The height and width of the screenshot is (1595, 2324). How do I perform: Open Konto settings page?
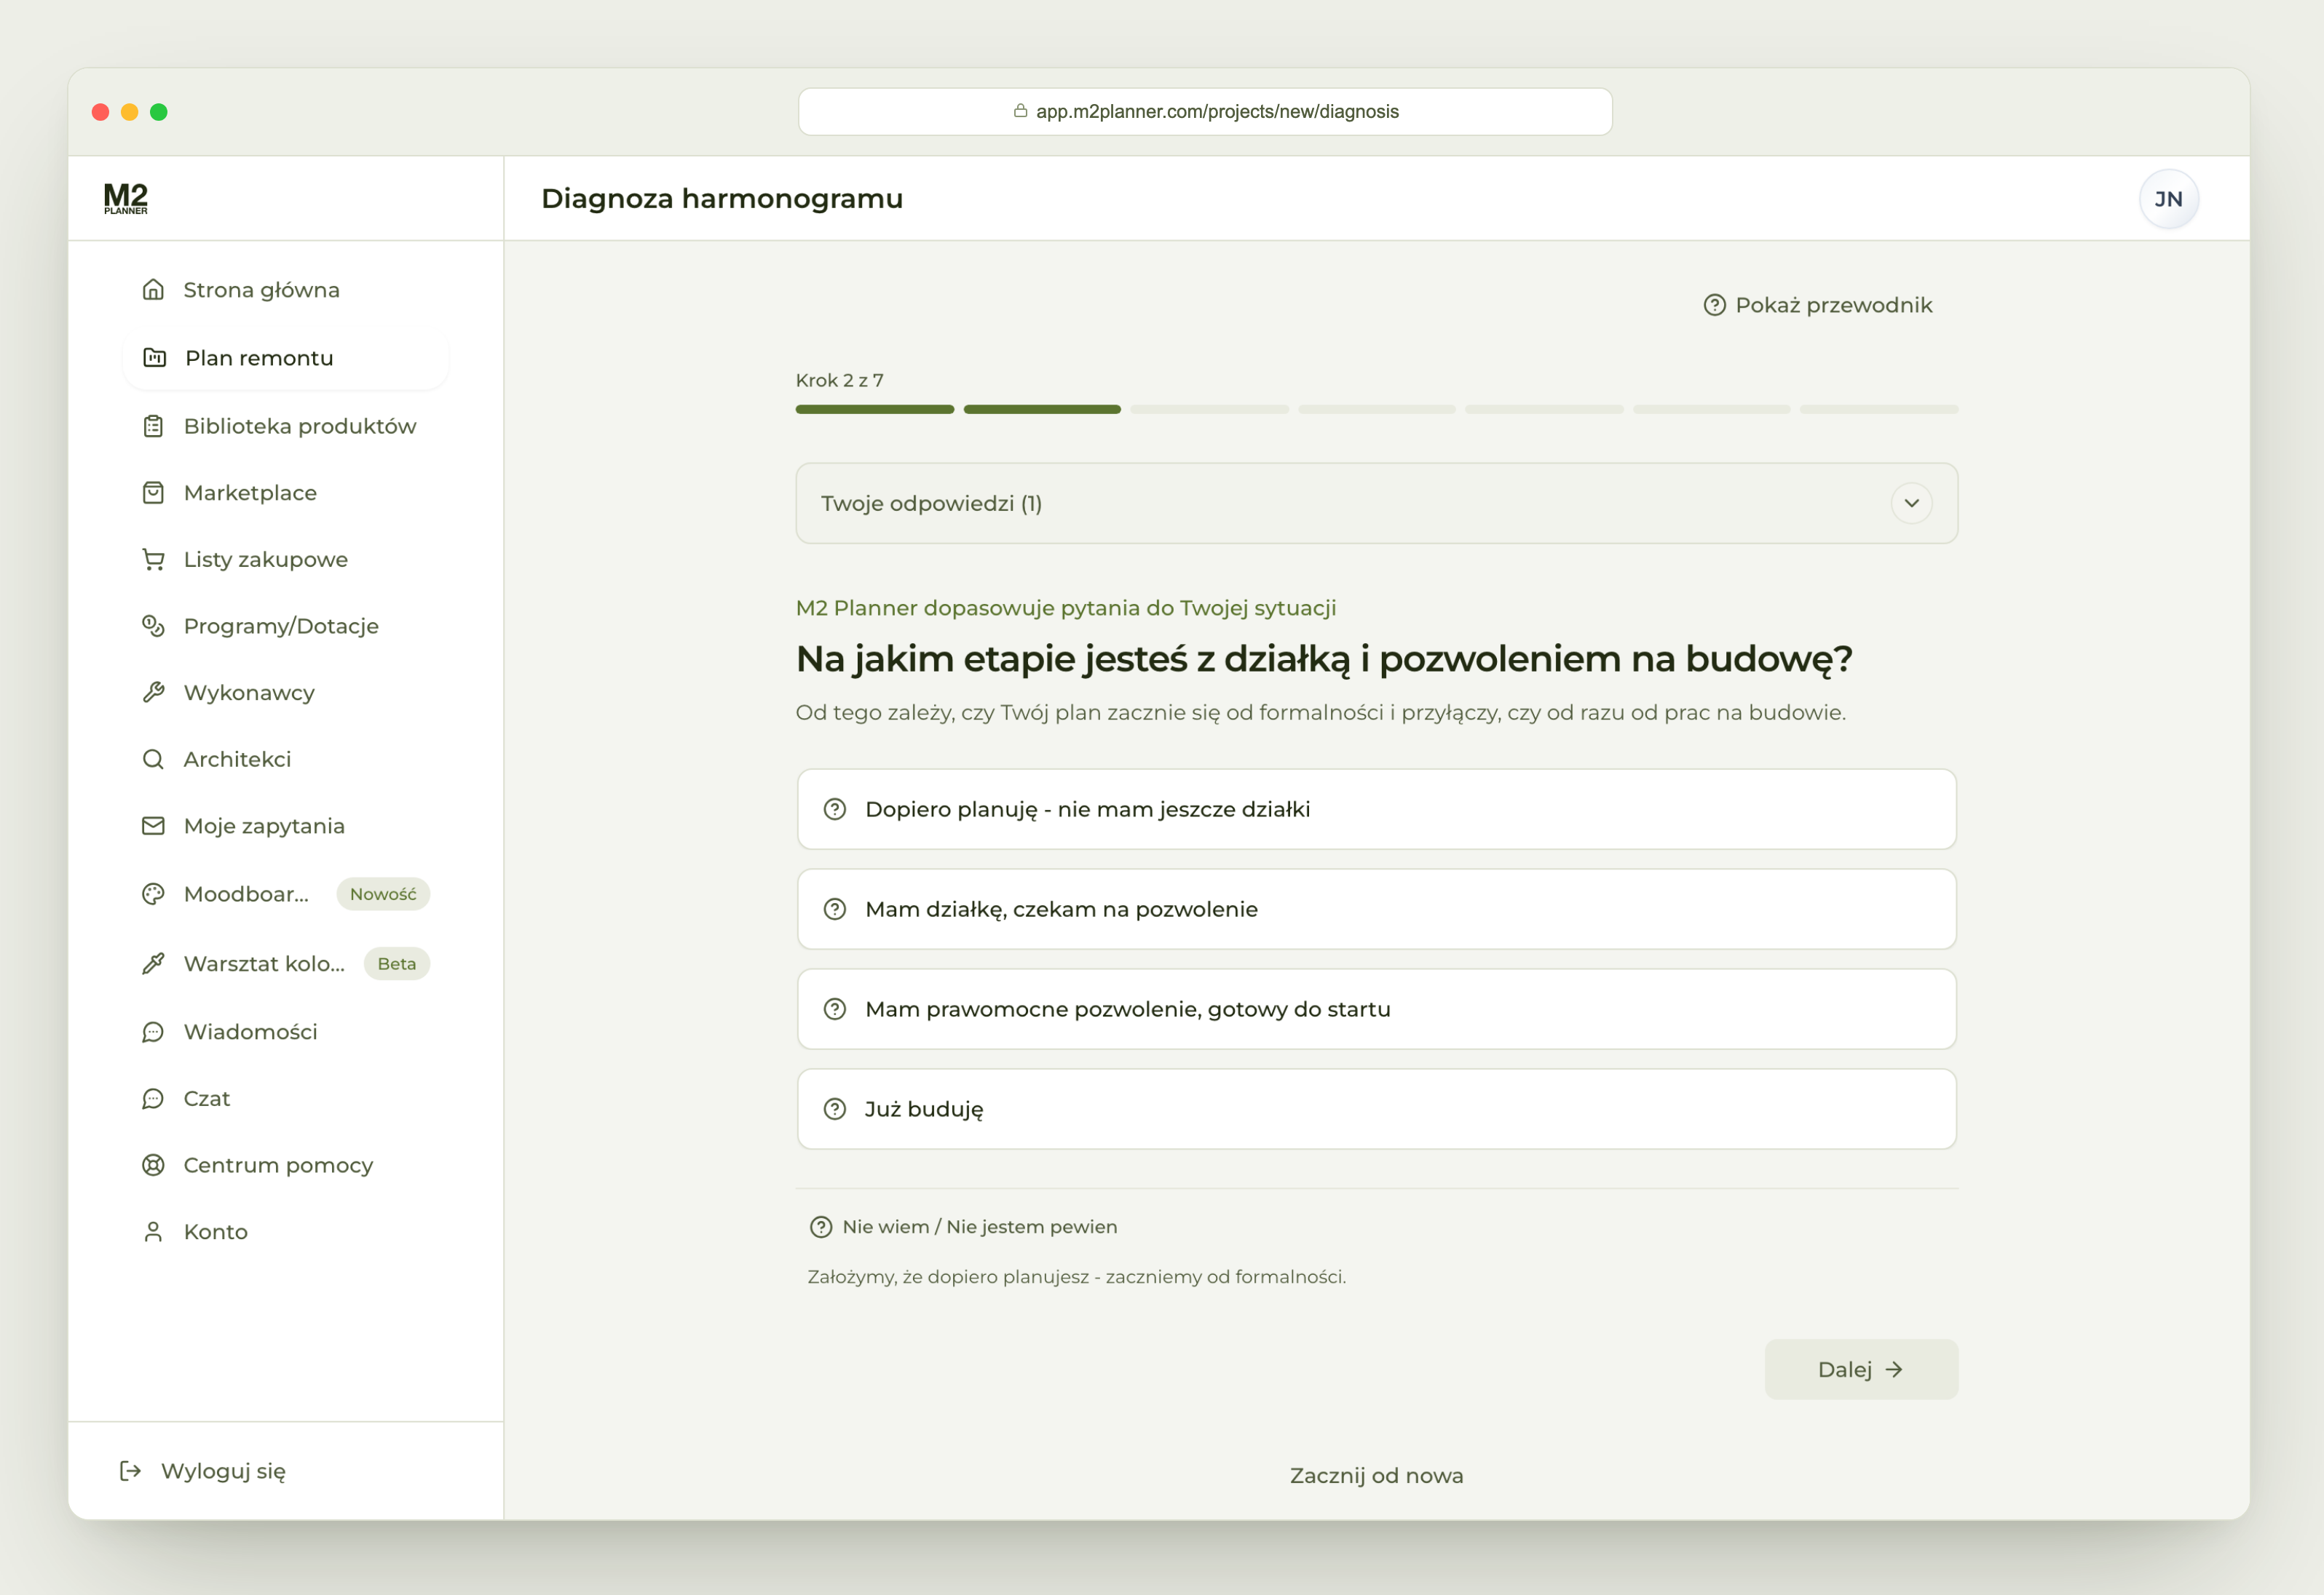click(x=286, y=1231)
